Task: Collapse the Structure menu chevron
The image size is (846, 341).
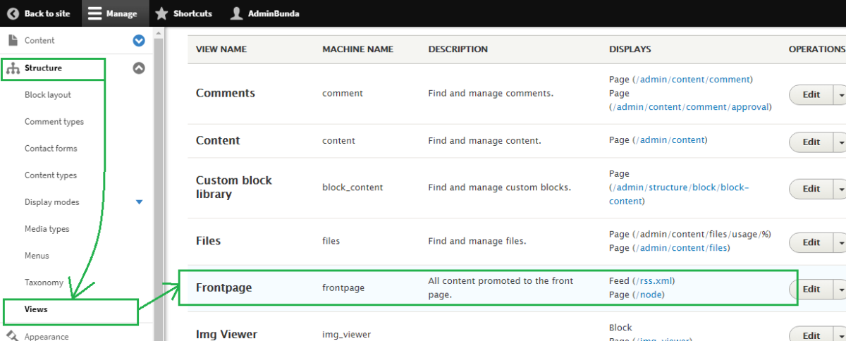Action: (x=139, y=68)
